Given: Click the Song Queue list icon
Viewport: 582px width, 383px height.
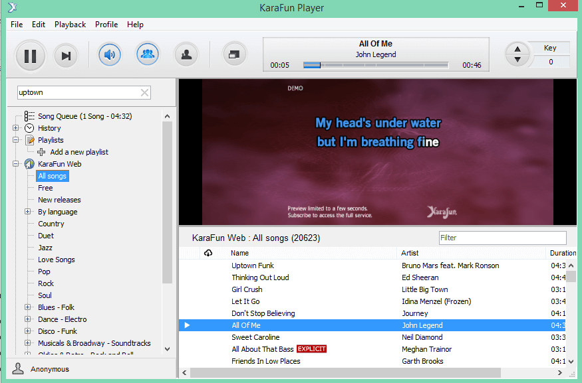Looking at the screenshot, I should coord(29,116).
